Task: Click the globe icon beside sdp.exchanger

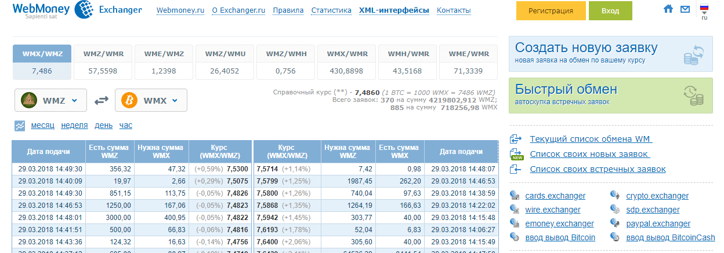Action: [x=616, y=210]
